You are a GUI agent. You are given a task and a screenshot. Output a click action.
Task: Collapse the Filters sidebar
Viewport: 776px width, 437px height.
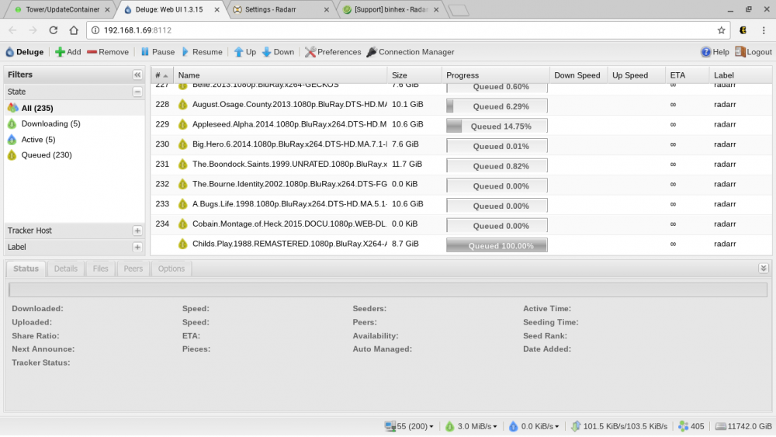137,75
